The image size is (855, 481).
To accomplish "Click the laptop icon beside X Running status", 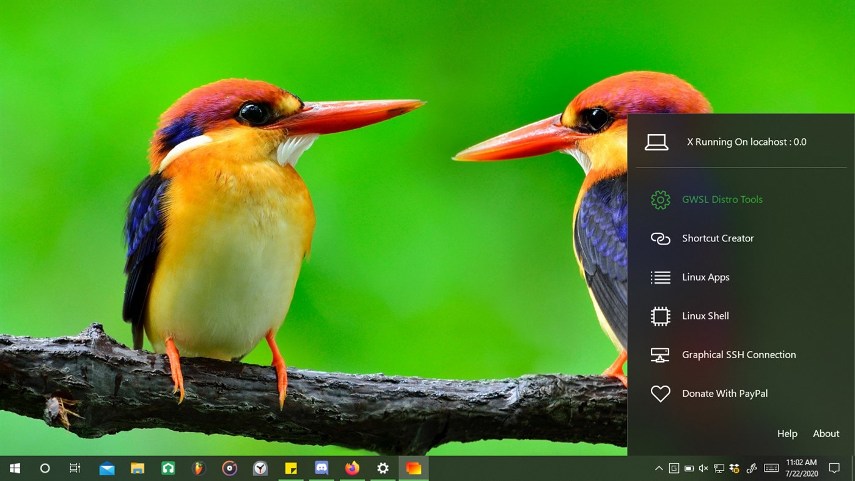I will (x=656, y=142).
